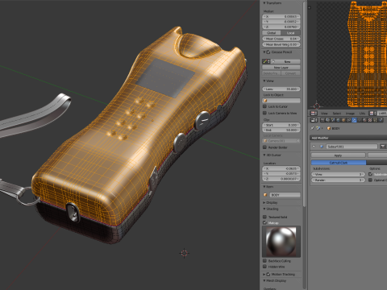This screenshot has width=387, height=290.
Task: Collapse the Grease Pencil panel triangle
Action: point(264,52)
